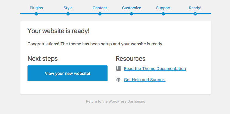Click the Your website is ready! heading

pos(59,31)
